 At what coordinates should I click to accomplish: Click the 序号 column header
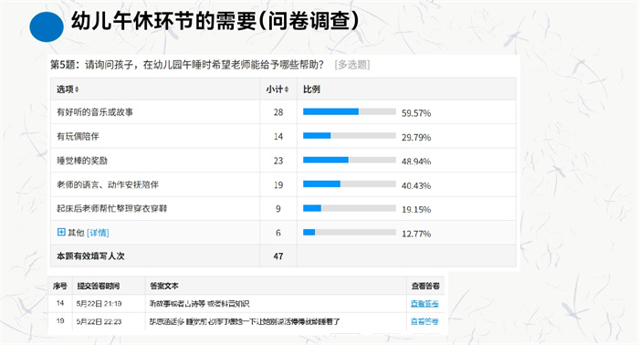[60, 286]
